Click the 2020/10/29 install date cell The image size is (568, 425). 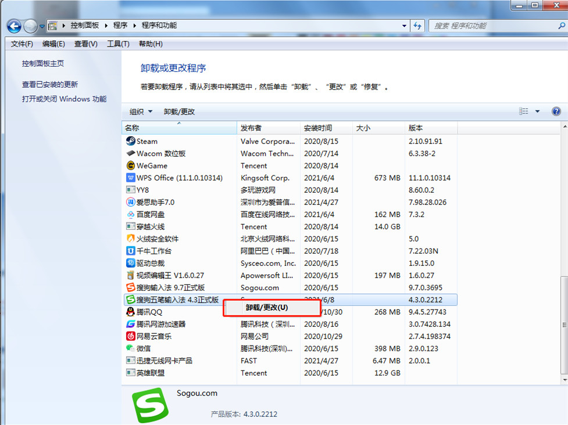323,336
